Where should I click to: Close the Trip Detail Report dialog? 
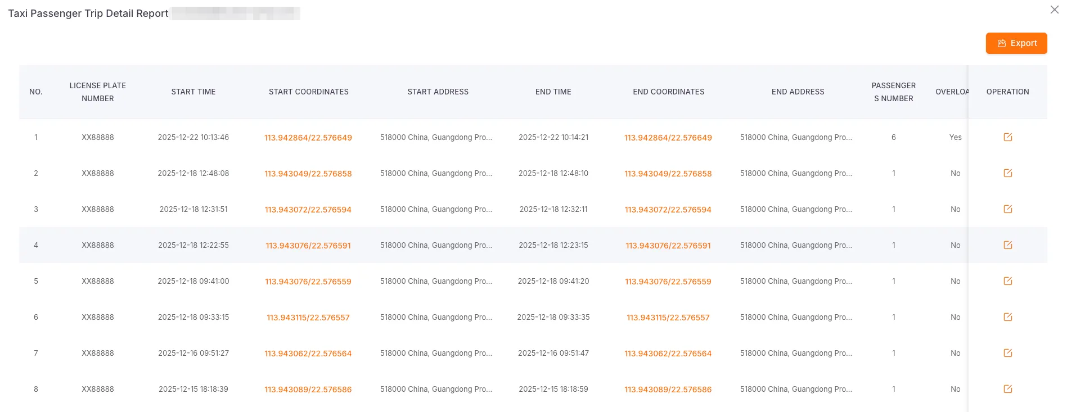pyautogui.click(x=1054, y=10)
